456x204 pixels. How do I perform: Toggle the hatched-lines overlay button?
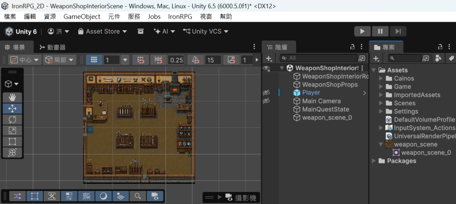click(x=86, y=196)
